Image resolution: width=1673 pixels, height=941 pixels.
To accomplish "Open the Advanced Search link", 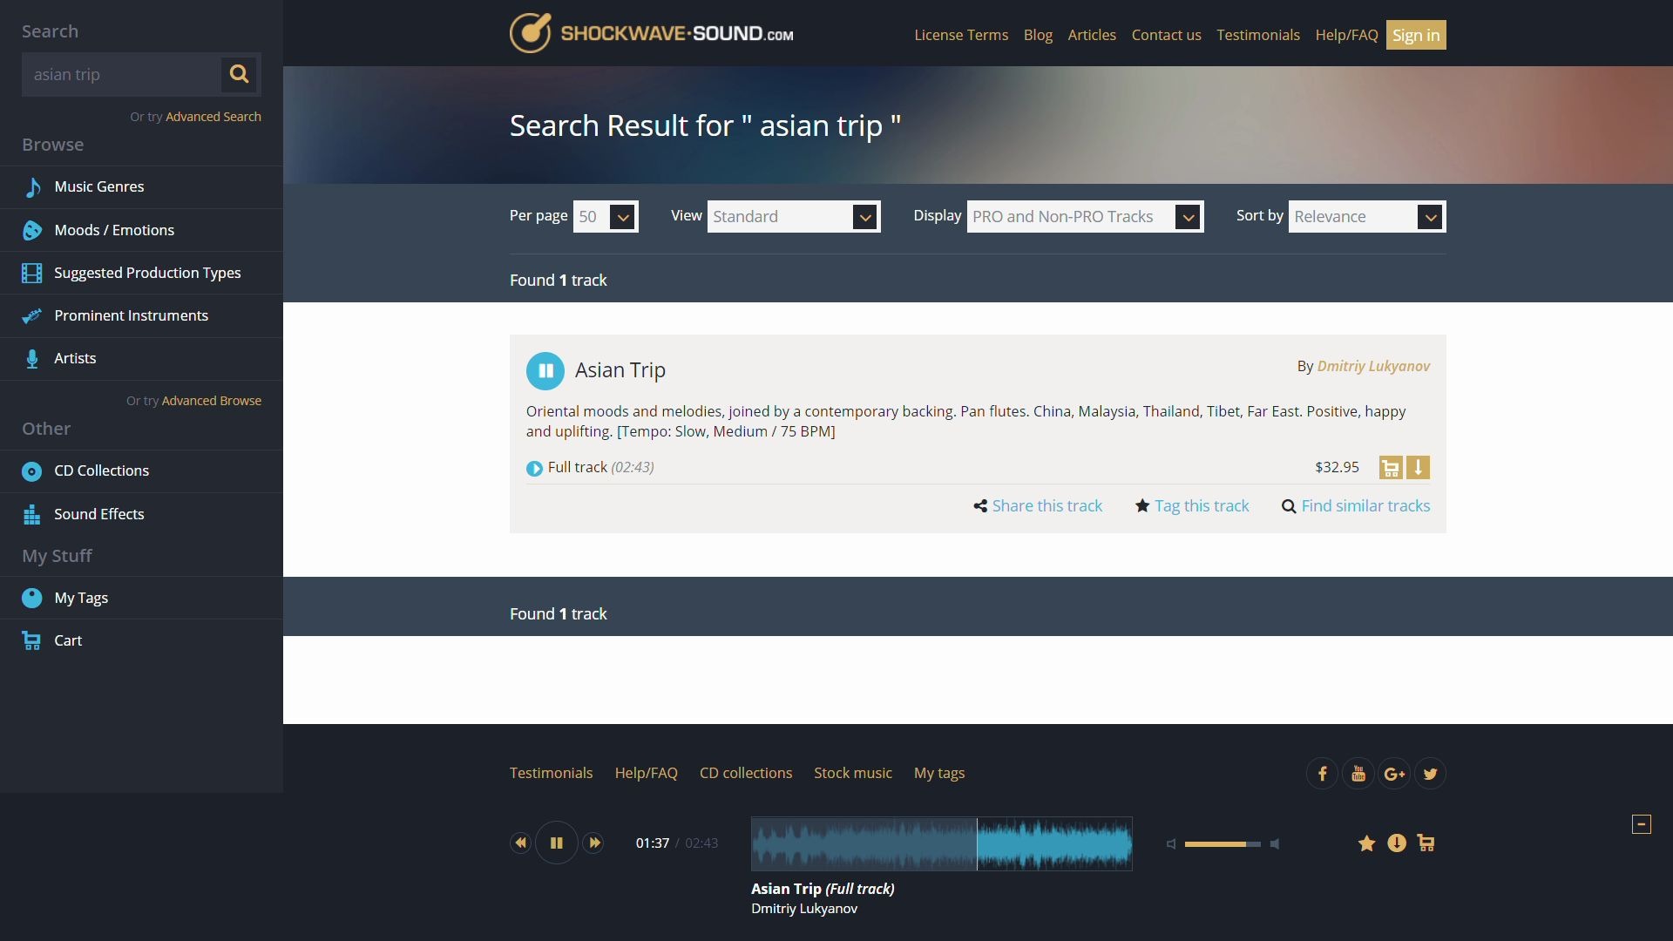I will 213,117.
